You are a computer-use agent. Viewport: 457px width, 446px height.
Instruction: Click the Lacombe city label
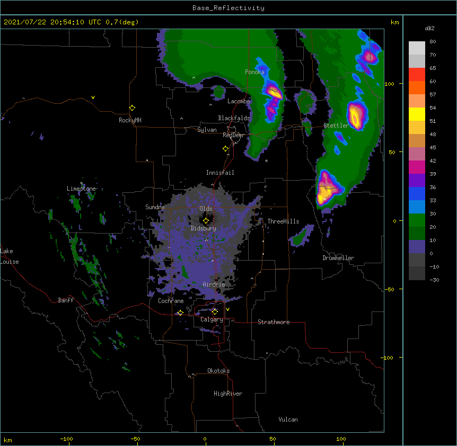(239, 101)
